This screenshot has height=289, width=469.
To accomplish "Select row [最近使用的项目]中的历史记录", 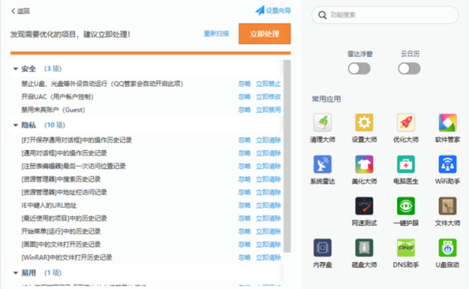I will (147, 219).
